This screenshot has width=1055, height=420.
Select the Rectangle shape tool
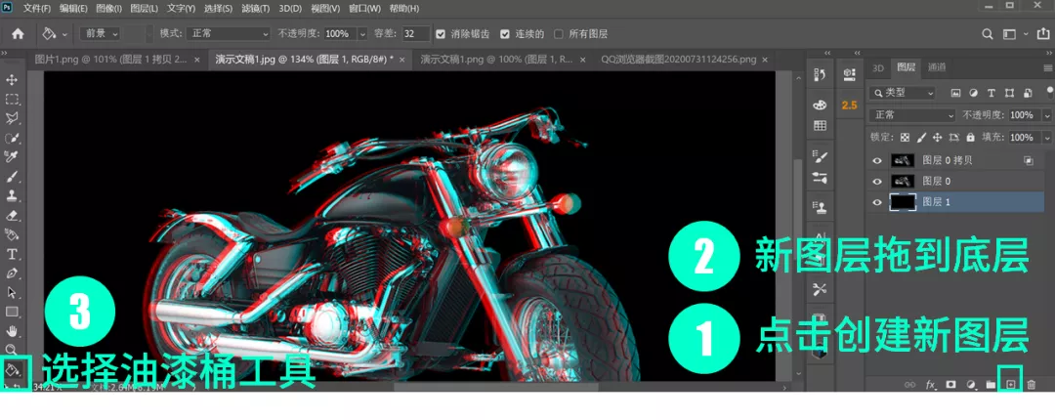pyautogui.click(x=12, y=313)
